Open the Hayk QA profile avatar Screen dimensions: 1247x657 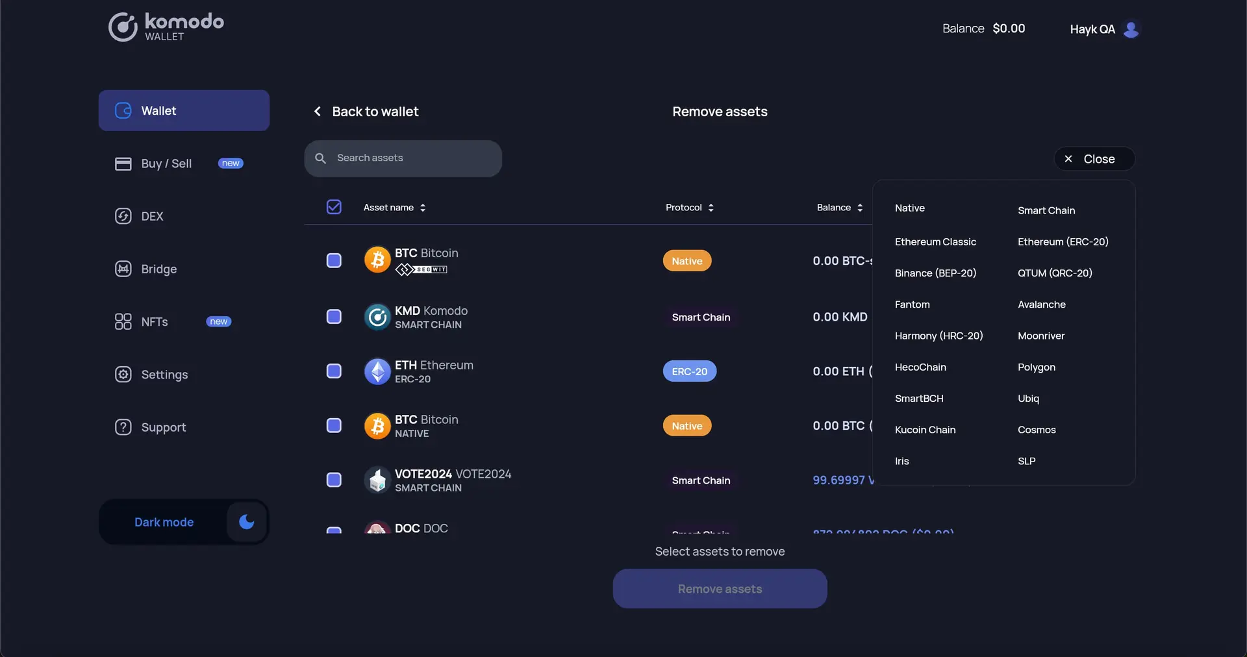click(1131, 29)
